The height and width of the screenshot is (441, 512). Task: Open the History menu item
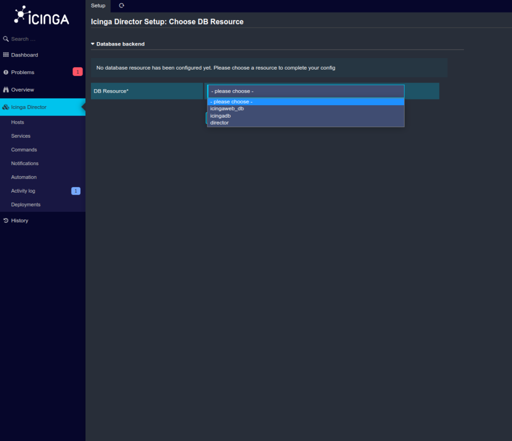coord(43,220)
